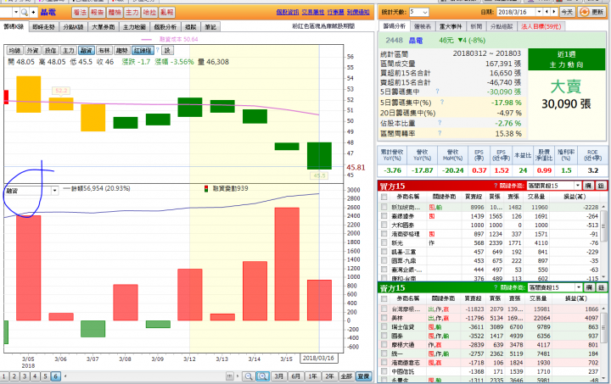Check the header checkbox in 買方15 table
The width and height of the screenshot is (611, 384).
coord(384,197)
